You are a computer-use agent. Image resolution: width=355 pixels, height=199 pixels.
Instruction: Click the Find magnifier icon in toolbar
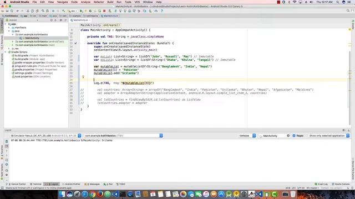pyautogui.click(x=43, y=11)
